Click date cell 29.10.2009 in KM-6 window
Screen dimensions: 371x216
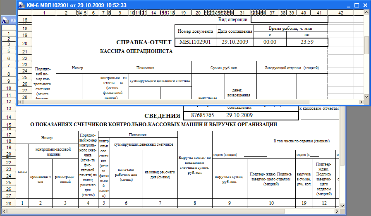point(235,42)
